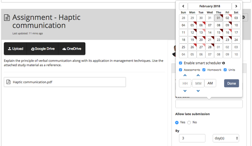252x146 pixels.
Task: Click the Assignment - Haptic communication title
Action: click(46, 21)
